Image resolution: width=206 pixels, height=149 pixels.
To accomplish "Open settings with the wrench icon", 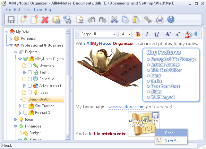I will [148, 20].
